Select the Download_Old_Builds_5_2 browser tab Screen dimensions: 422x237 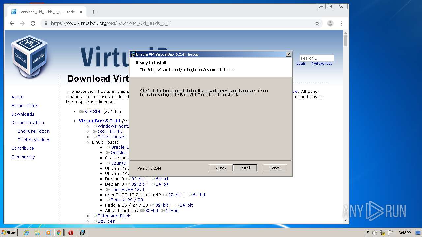(x=47, y=12)
